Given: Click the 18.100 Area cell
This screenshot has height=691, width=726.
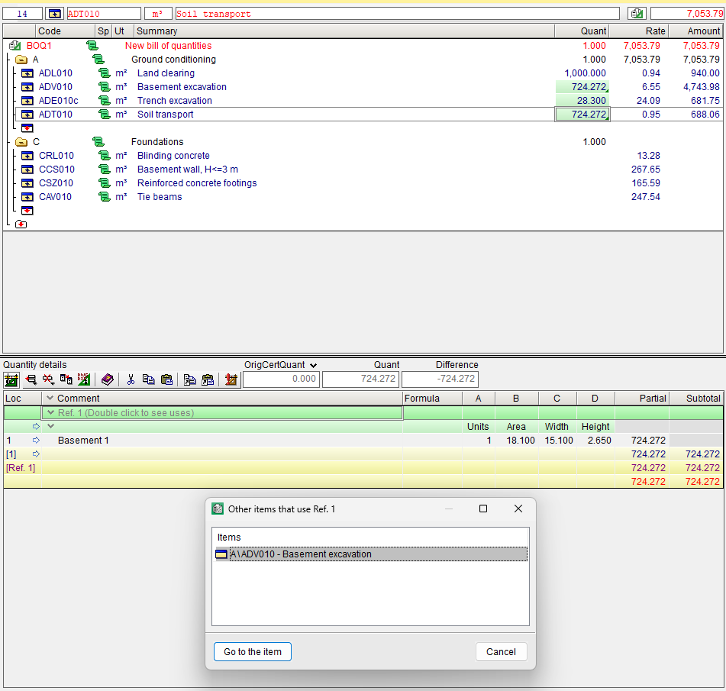Looking at the screenshot, I should point(517,441).
